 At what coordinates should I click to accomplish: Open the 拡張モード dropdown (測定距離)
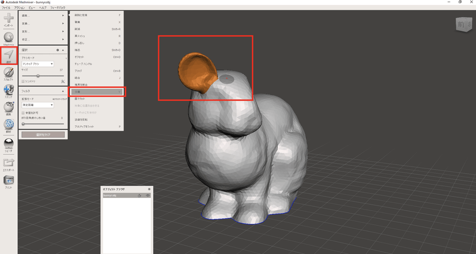[38, 105]
